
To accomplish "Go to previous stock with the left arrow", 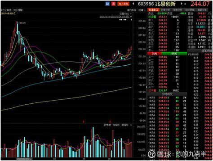I will pos(133,4).
